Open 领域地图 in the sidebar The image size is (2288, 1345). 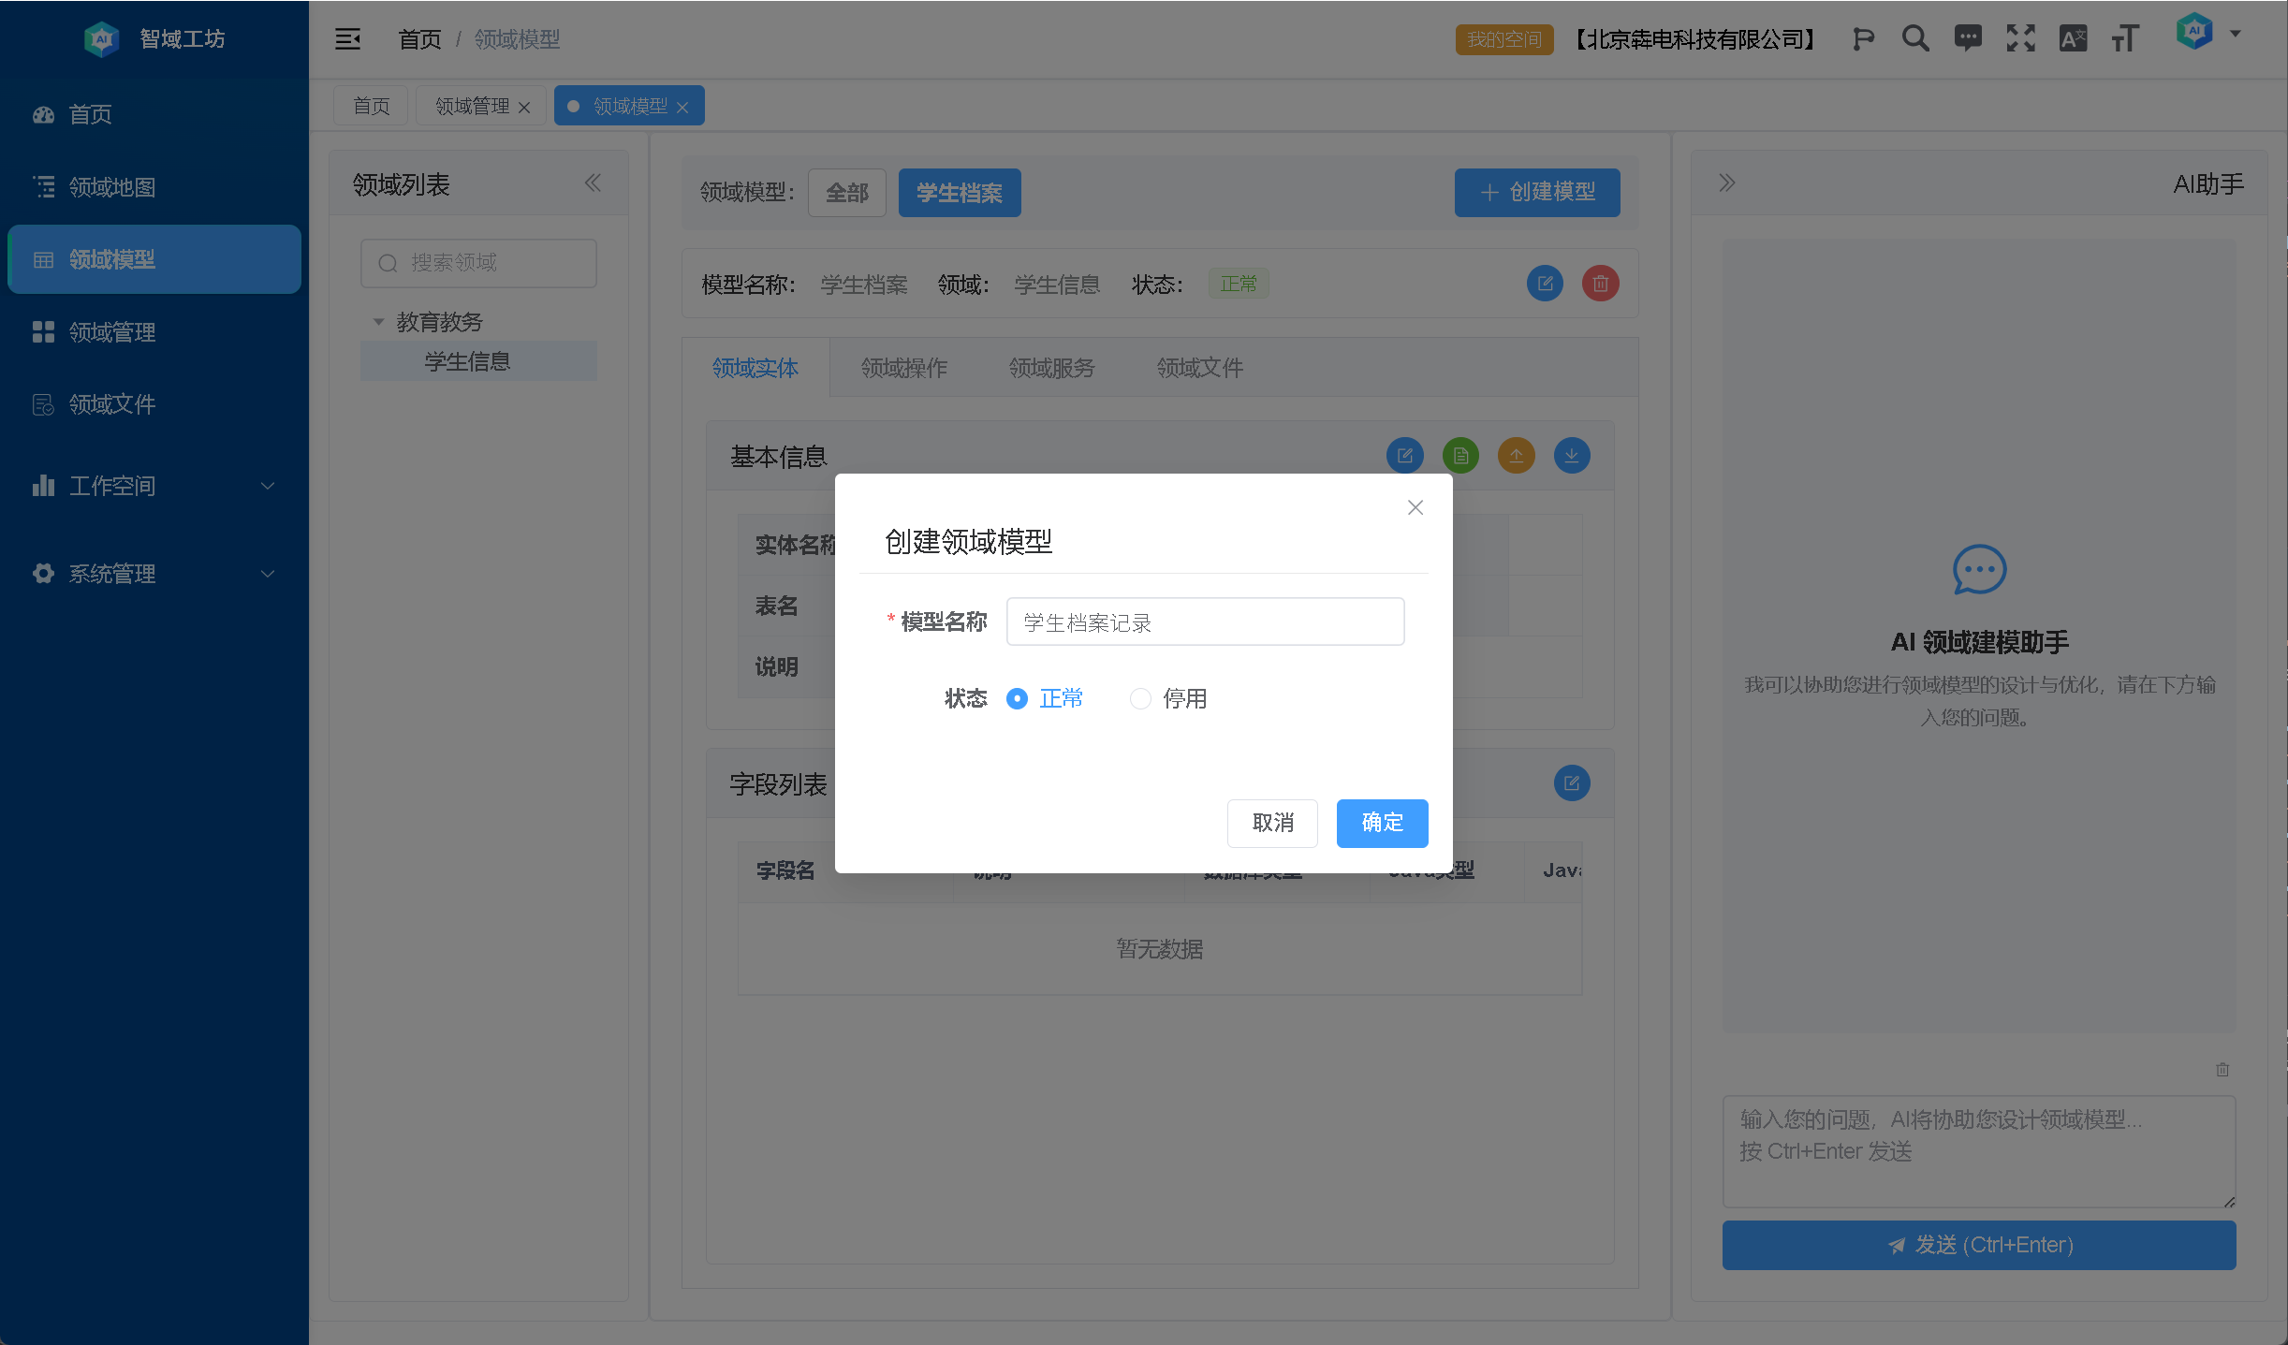[112, 187]
